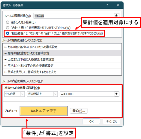This screenshot has height=139, width=141.
Task: Click the range collapse arrow beside =$C$5
Action: (x=116, y=16)
